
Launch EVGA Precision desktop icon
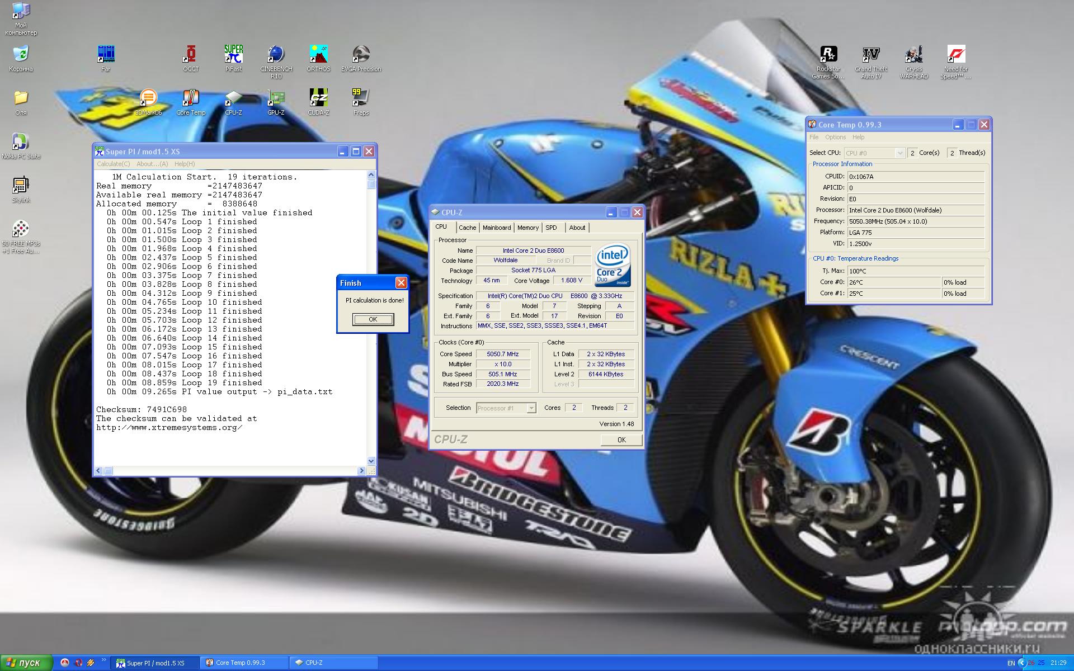point(361,58)
